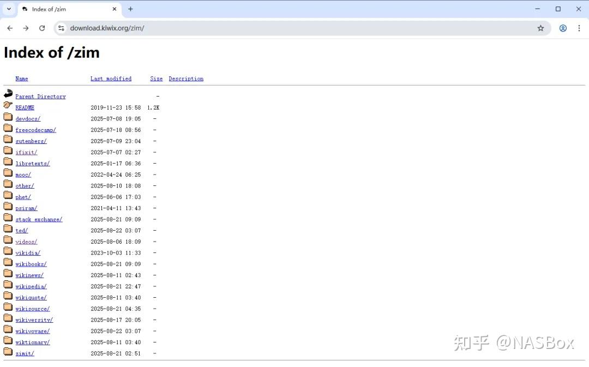The width and height of the screenshot is (589, 367).
Task: Click the folder icon next to ted/
Action: [x=8, y=229]
